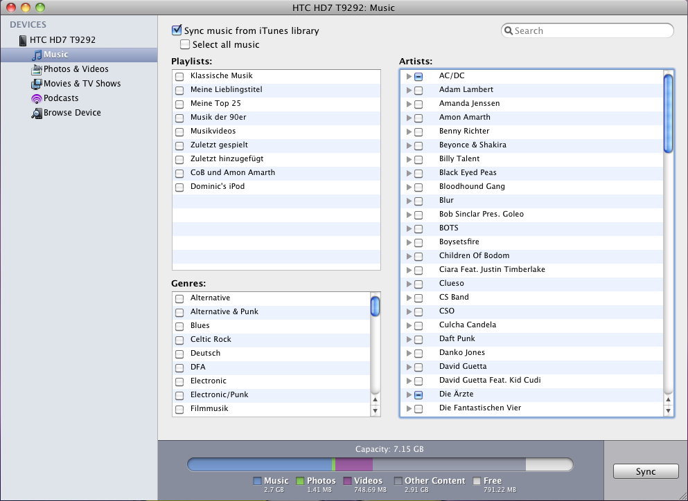The image size is (688, 501).
Task: Select the Boysetsfire artist name
Action: click(459, 242)
